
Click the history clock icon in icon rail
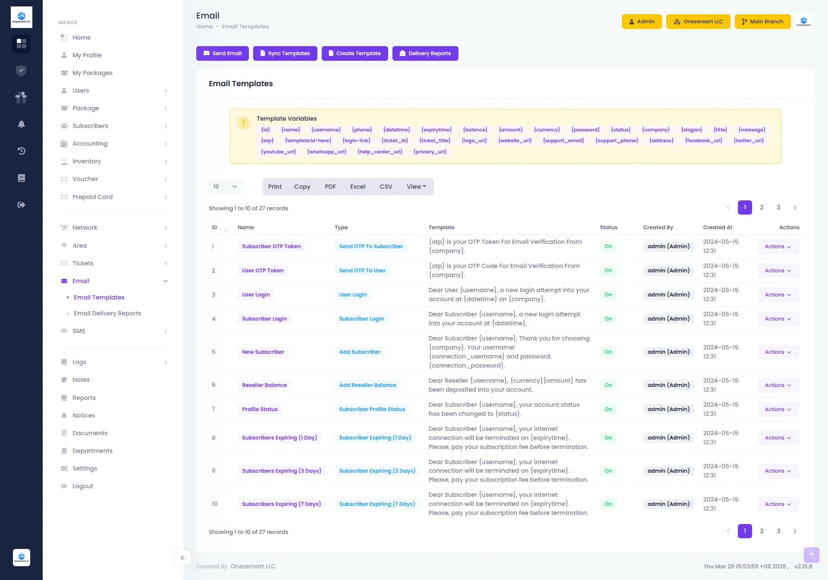pyautogui.click(x=21, y=151)
